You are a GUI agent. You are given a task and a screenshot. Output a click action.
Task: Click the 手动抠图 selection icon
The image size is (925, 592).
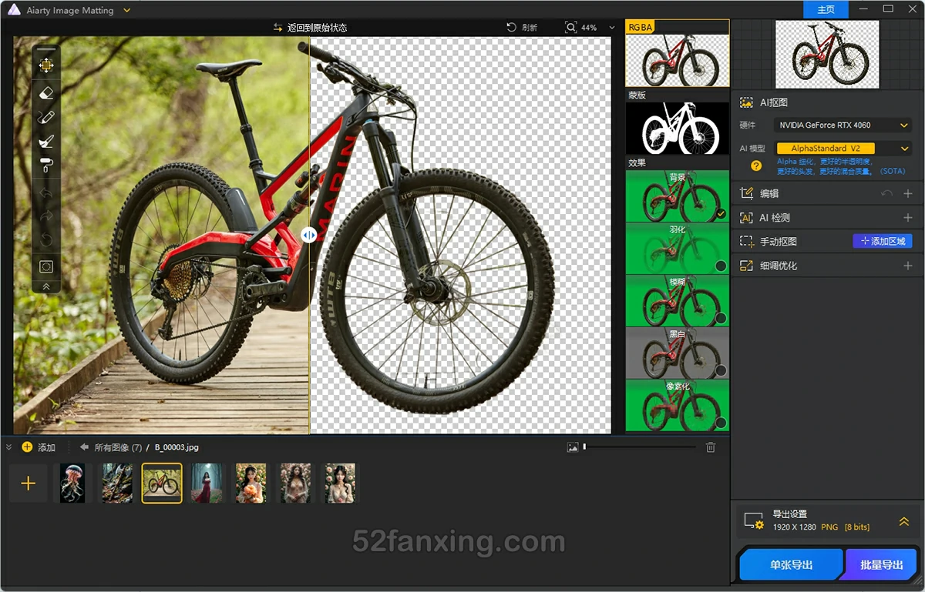[x=746, y=242]
